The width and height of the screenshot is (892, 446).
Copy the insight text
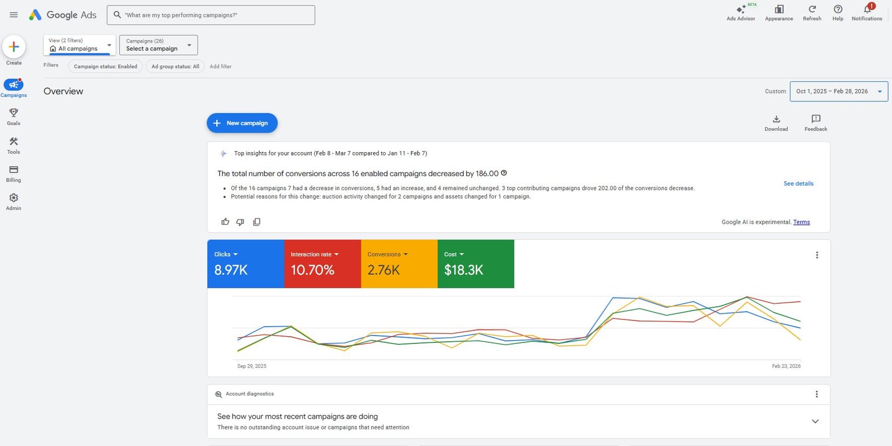256,222
